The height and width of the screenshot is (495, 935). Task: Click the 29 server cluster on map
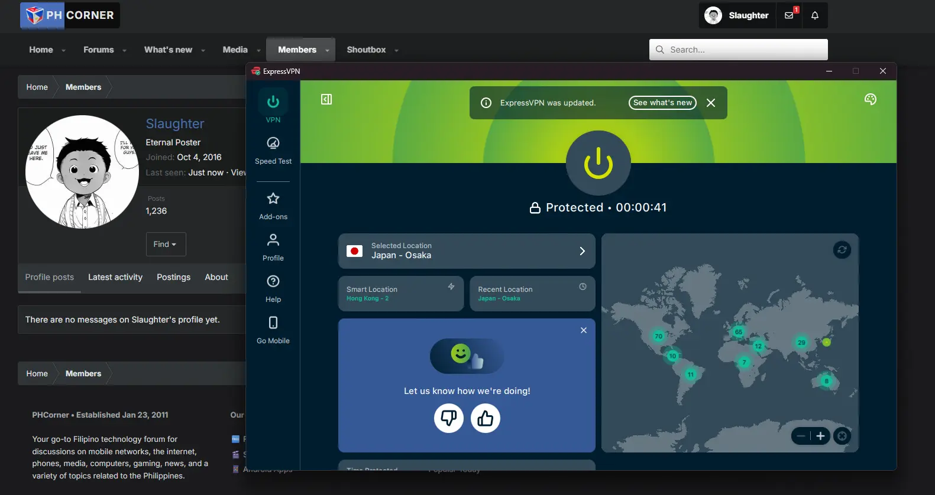[801, 343]
